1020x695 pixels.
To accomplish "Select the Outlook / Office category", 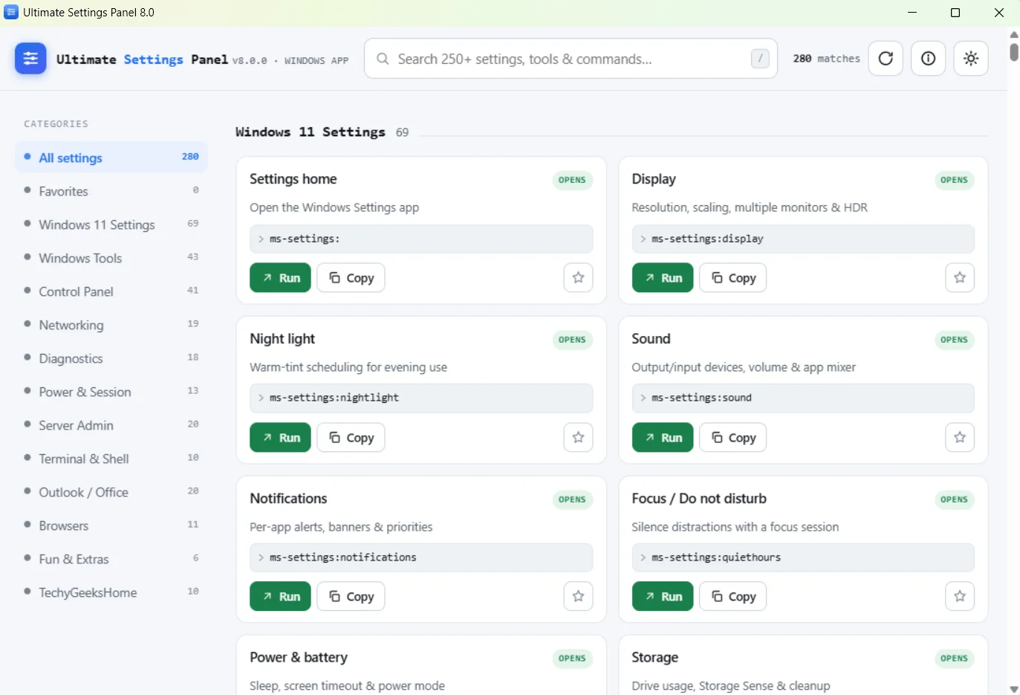I will coord(111,492).
